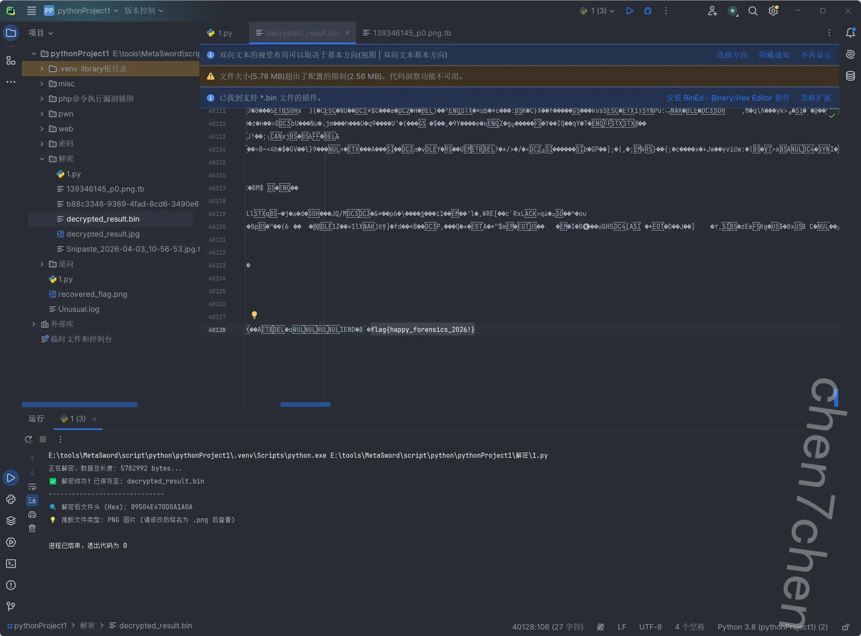
Task: Toggle scroll to end in console
Action: [32, 500]
